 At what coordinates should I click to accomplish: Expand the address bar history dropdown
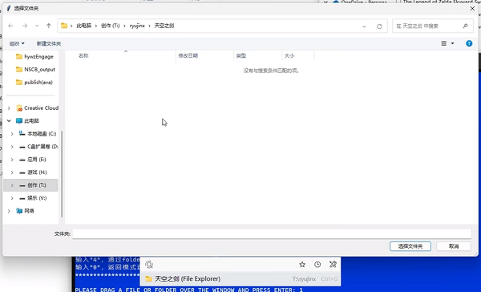click(x=364, y=26)
